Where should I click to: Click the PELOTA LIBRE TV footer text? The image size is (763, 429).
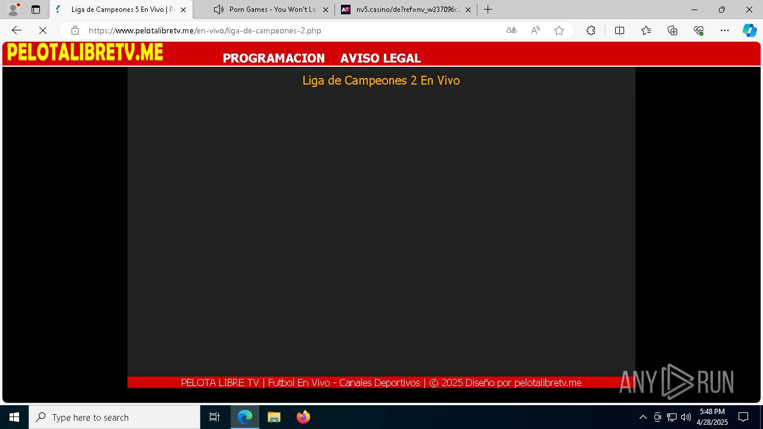pyautogui.click(x=381, y=383)
